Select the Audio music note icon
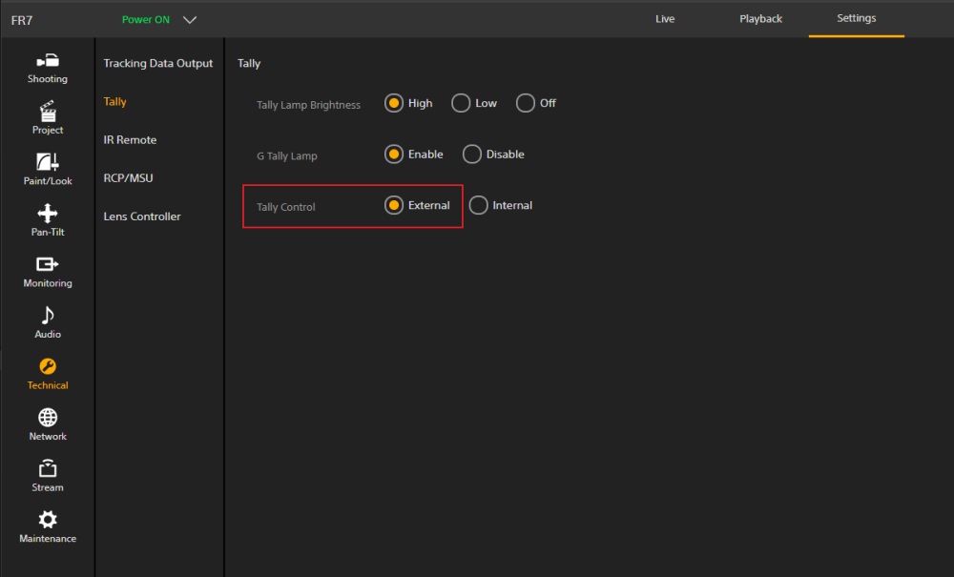Image resolution: width=954 pixels, height=577 pixels. pos(48,316)
